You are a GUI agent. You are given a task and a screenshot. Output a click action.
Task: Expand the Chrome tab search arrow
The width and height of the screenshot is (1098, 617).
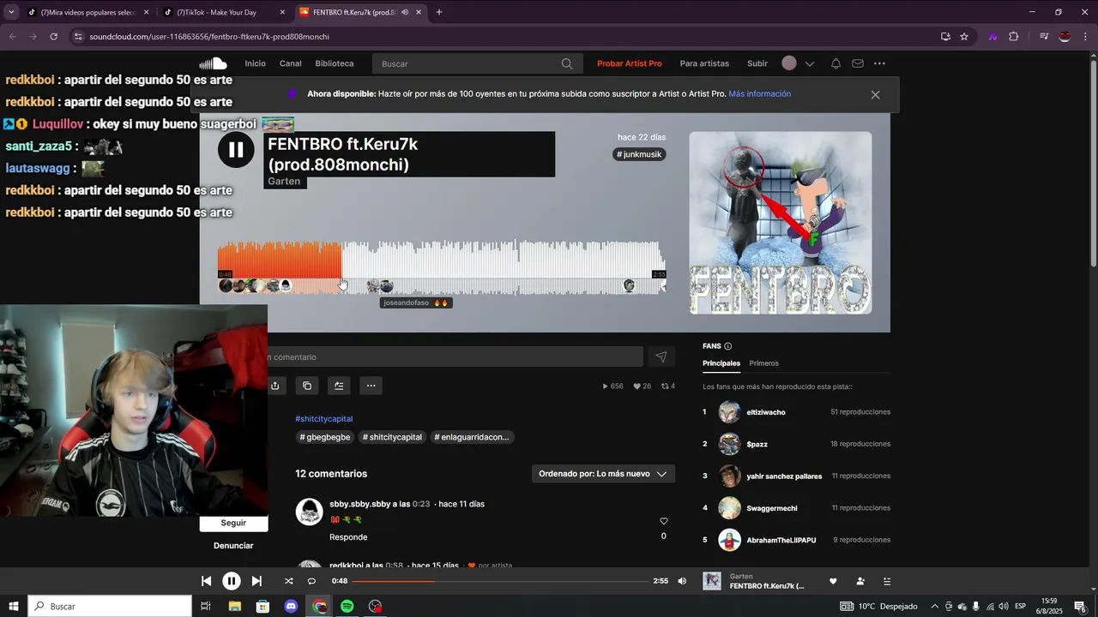tap(12, 12)
